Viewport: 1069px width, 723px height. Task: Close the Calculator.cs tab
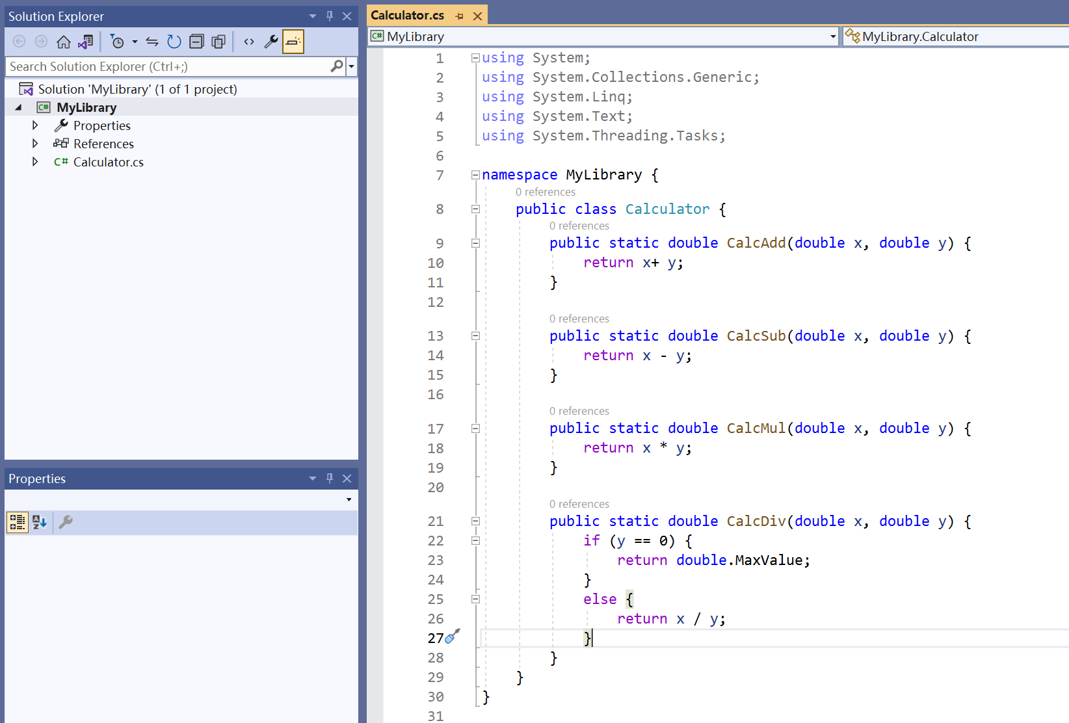[477, 16]
